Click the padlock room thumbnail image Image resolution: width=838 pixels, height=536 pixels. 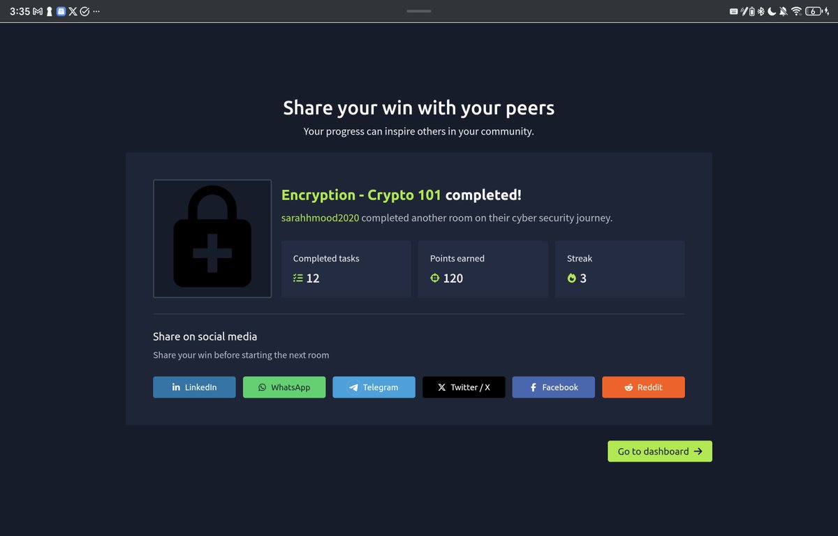click(x=212, y=239)
